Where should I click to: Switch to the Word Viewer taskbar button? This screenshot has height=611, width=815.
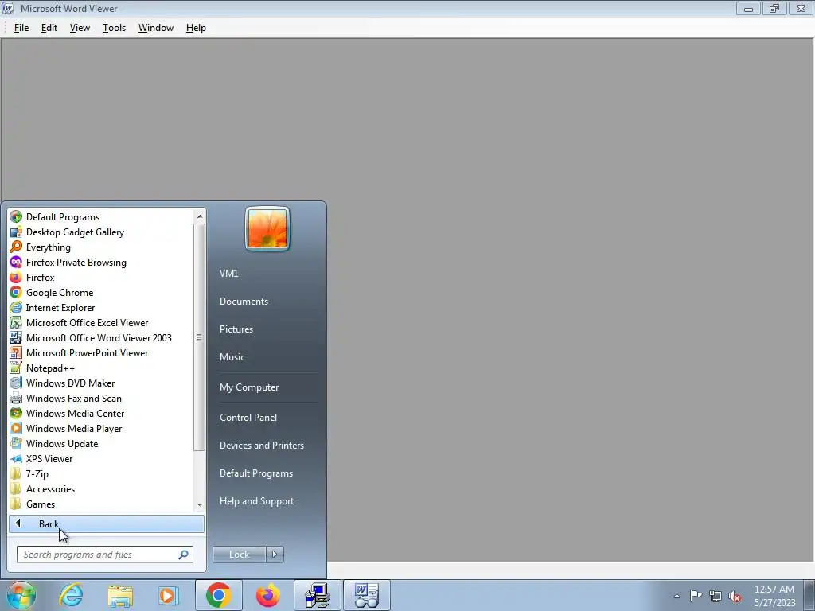pyautogui.click(x=366, y=595)
